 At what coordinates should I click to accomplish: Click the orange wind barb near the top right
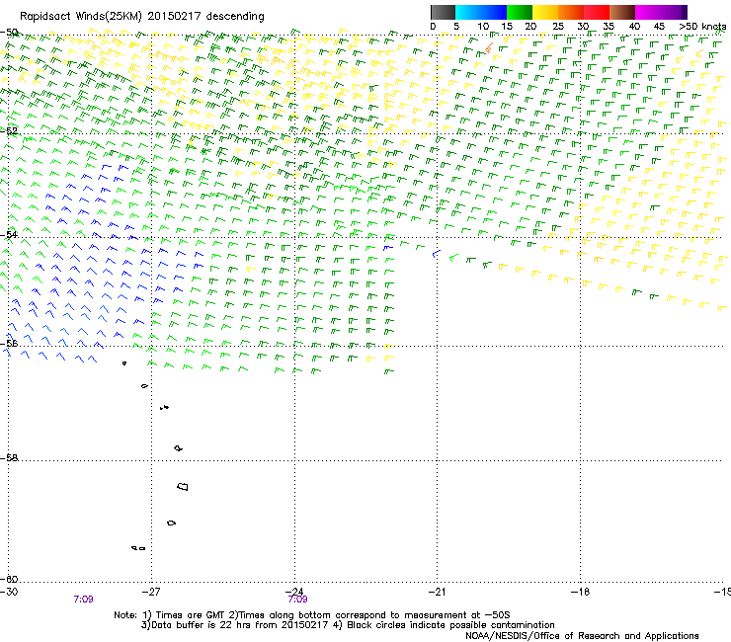tap(489, 47)
